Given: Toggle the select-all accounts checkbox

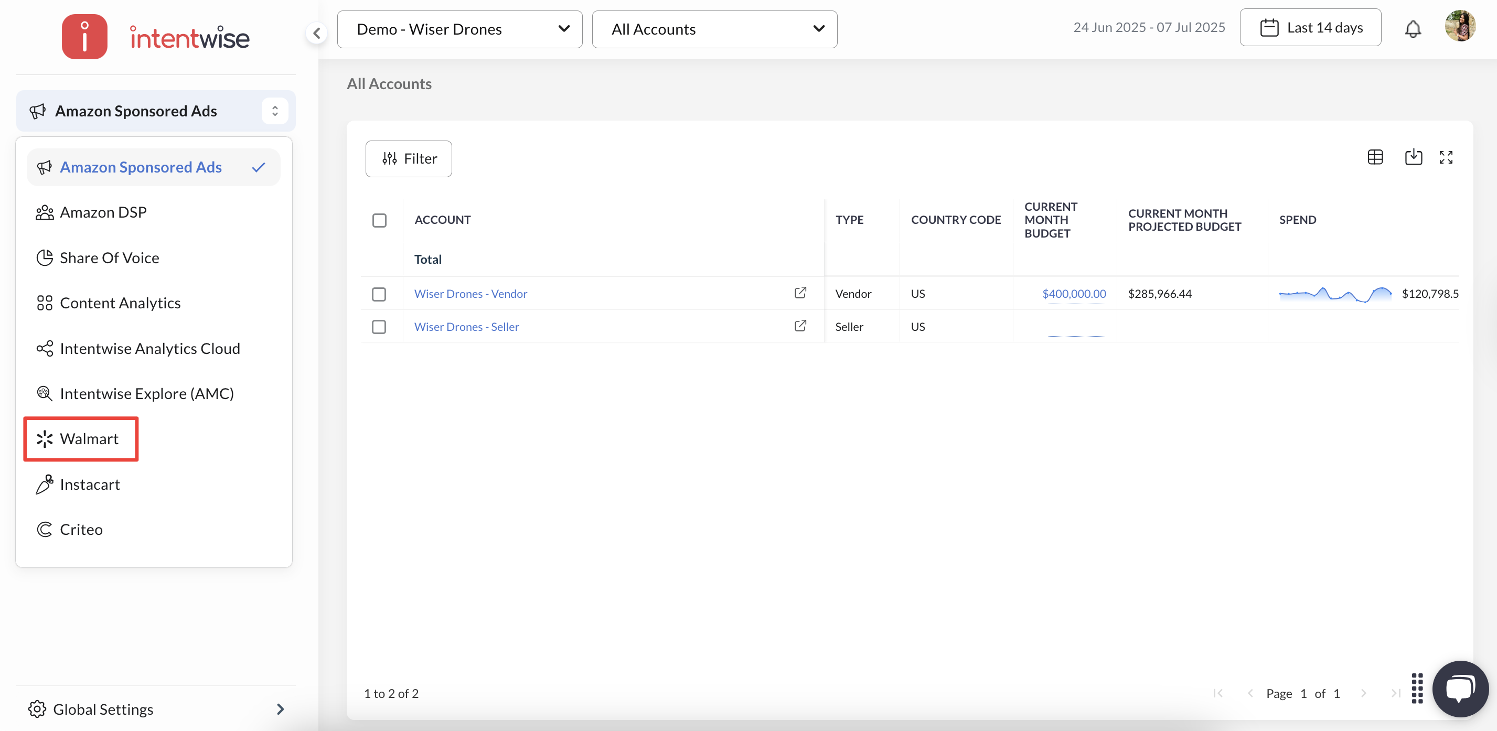Looking at the screenshot, I should (379, 220).
